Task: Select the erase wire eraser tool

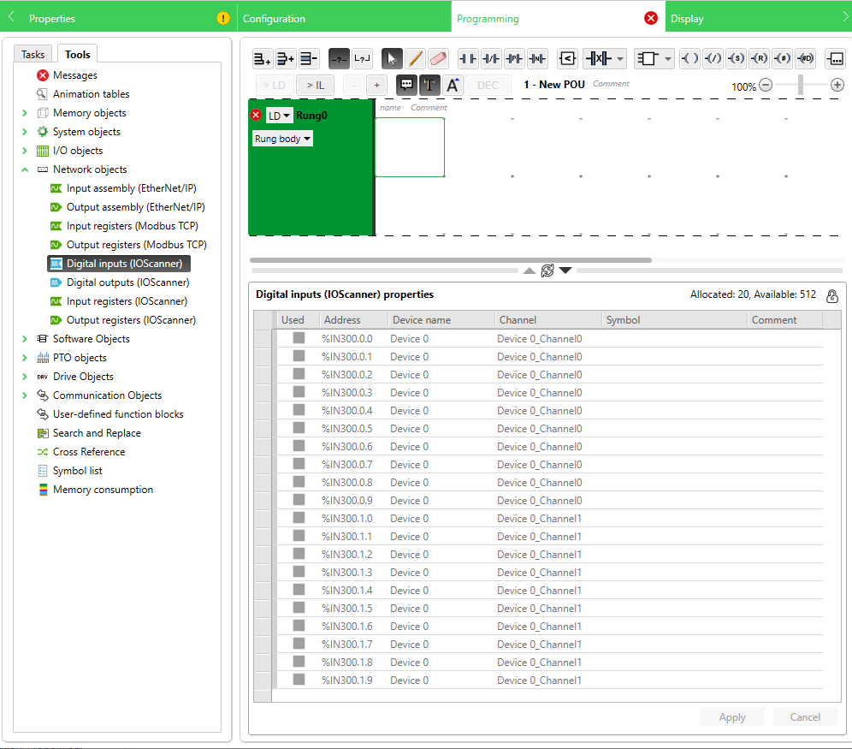Action: pyautogui.click(x=438, y=58)
